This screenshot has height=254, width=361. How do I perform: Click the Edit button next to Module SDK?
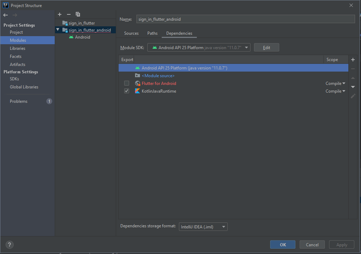click(x=266, y=47)
